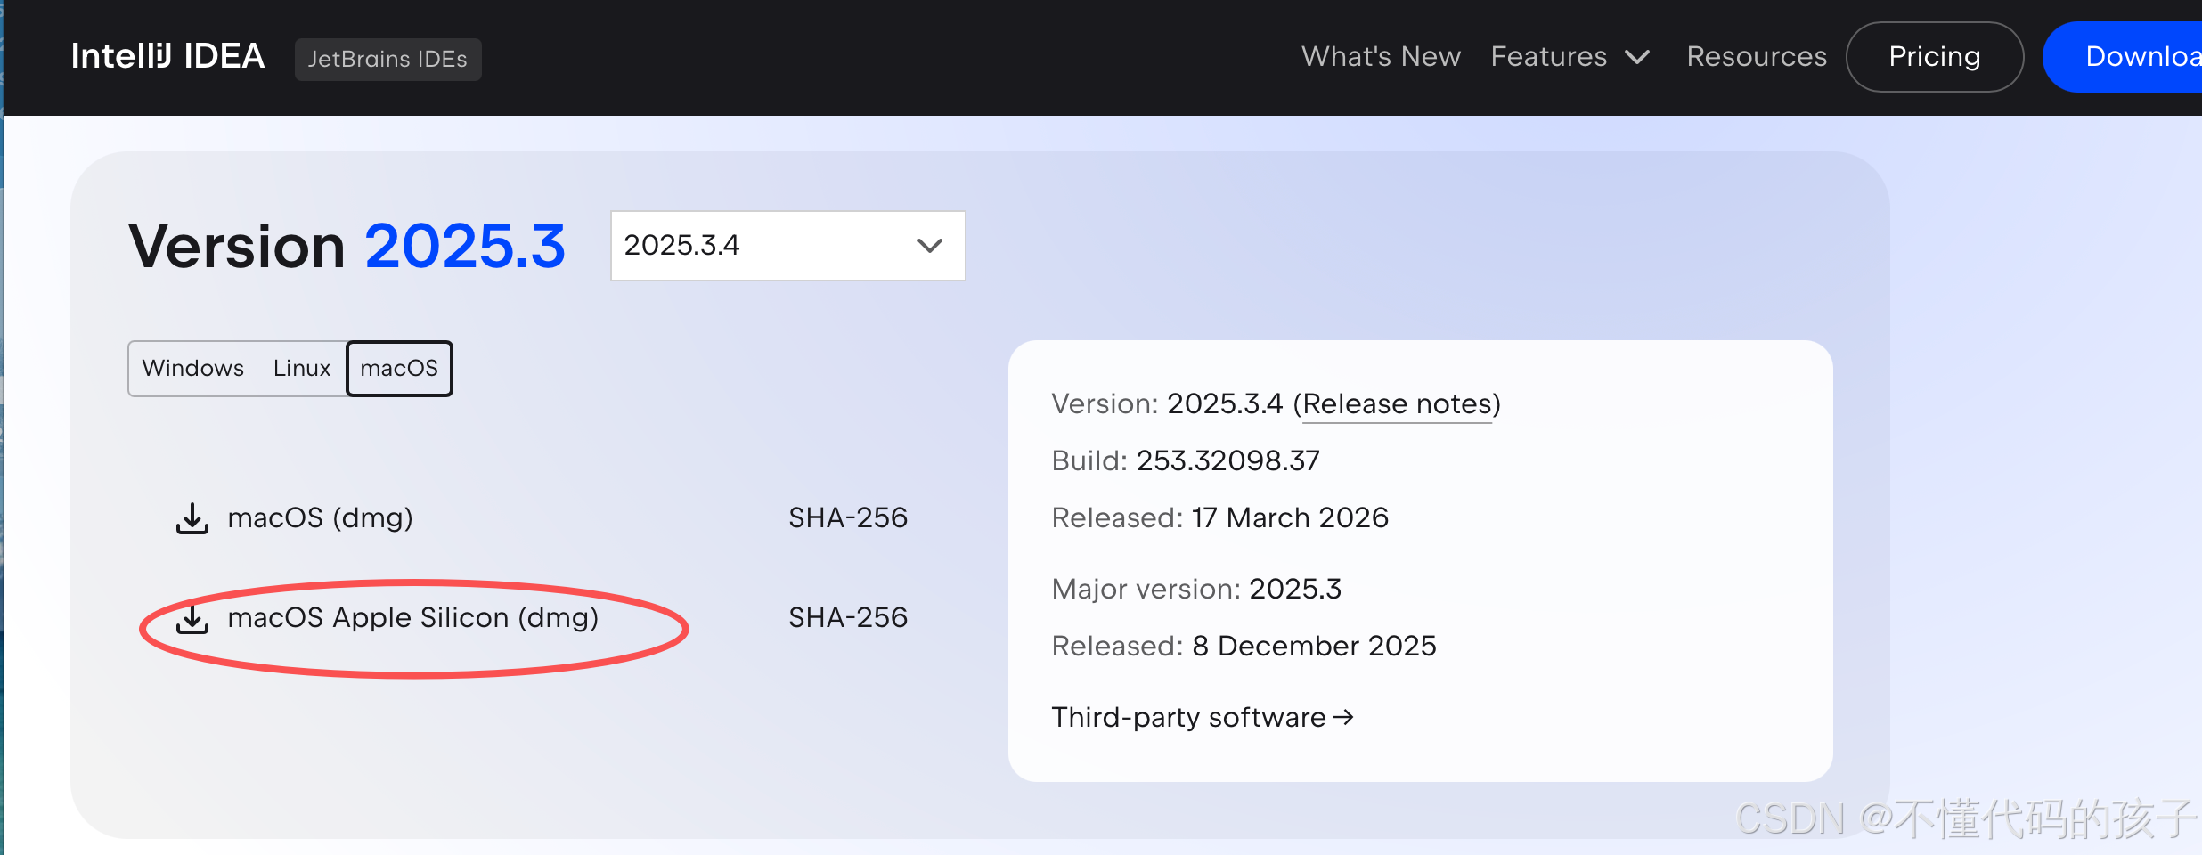Click the Major version: 2025.3 text

point(1196,589)
